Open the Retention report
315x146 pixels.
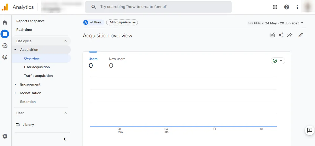28,102
